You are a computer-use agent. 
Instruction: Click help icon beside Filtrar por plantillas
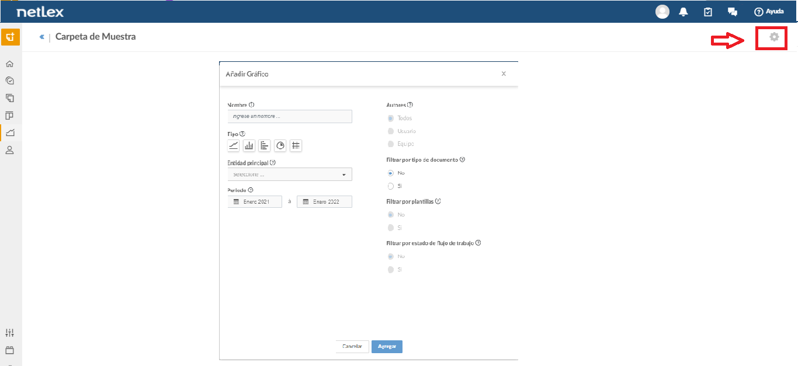(x=438, y=201)
